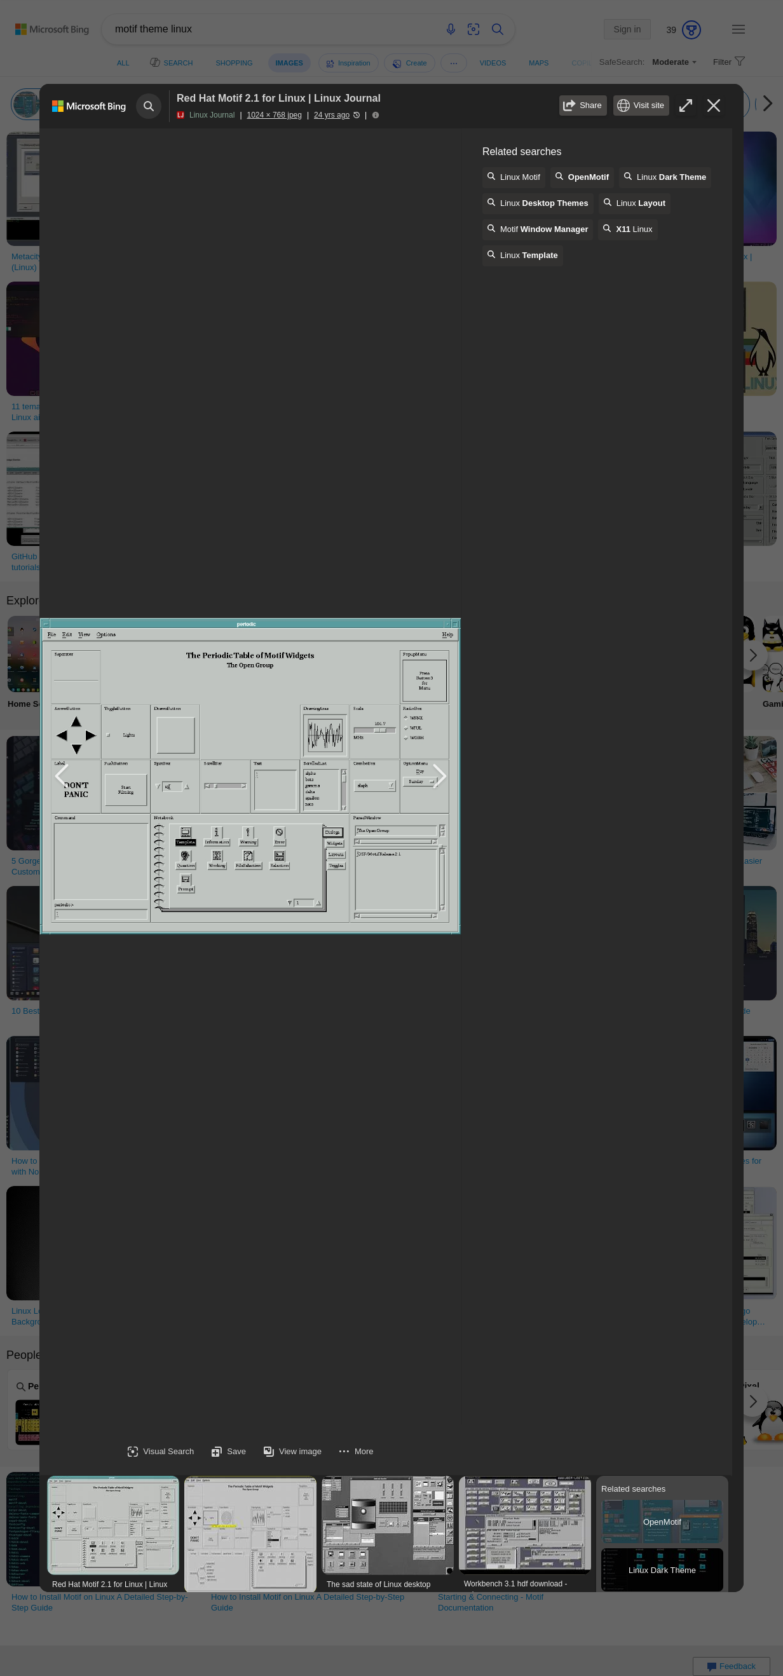The width and height of the screenshot is (783, 1676).
Task: Click the 24 yrs ago link
Action: tap(331, 115)
